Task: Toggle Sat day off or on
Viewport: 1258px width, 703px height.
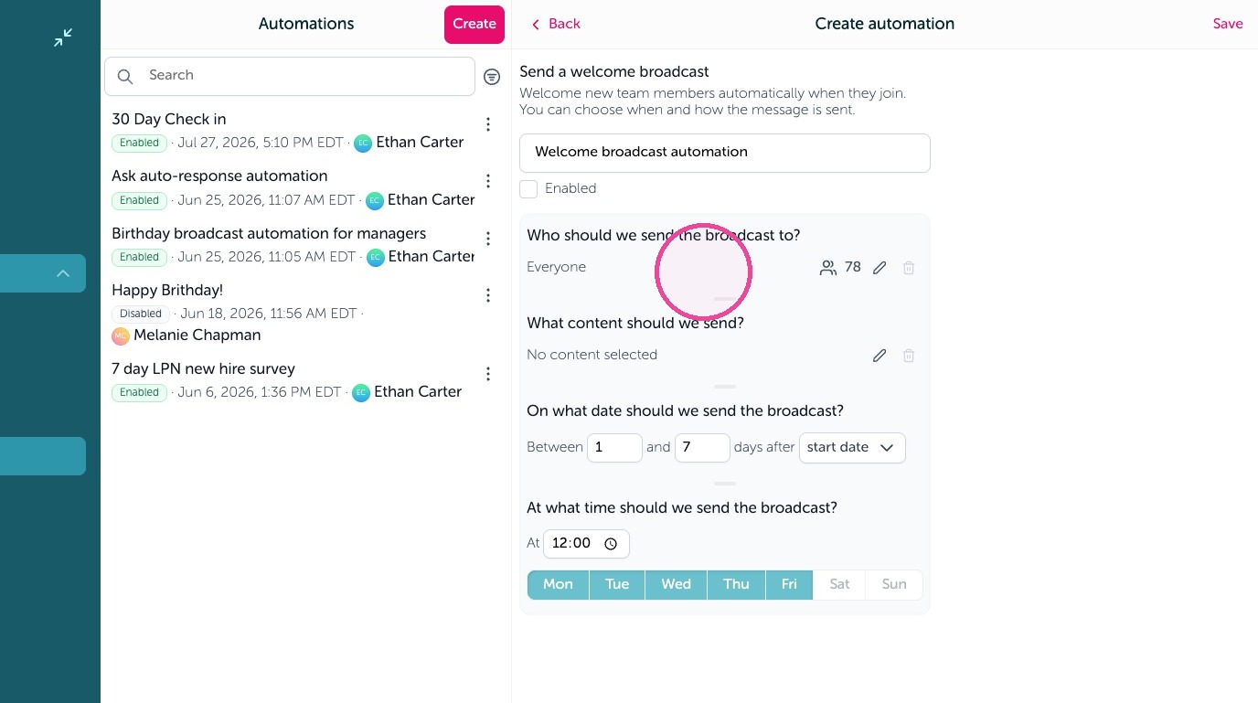Action: coord(840,585)
